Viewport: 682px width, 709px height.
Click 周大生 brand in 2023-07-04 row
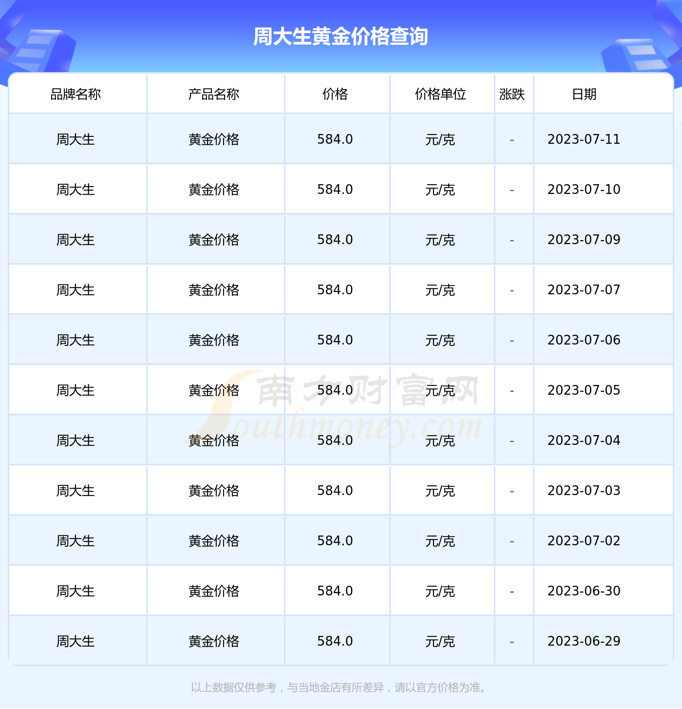(x=76, y=441)
